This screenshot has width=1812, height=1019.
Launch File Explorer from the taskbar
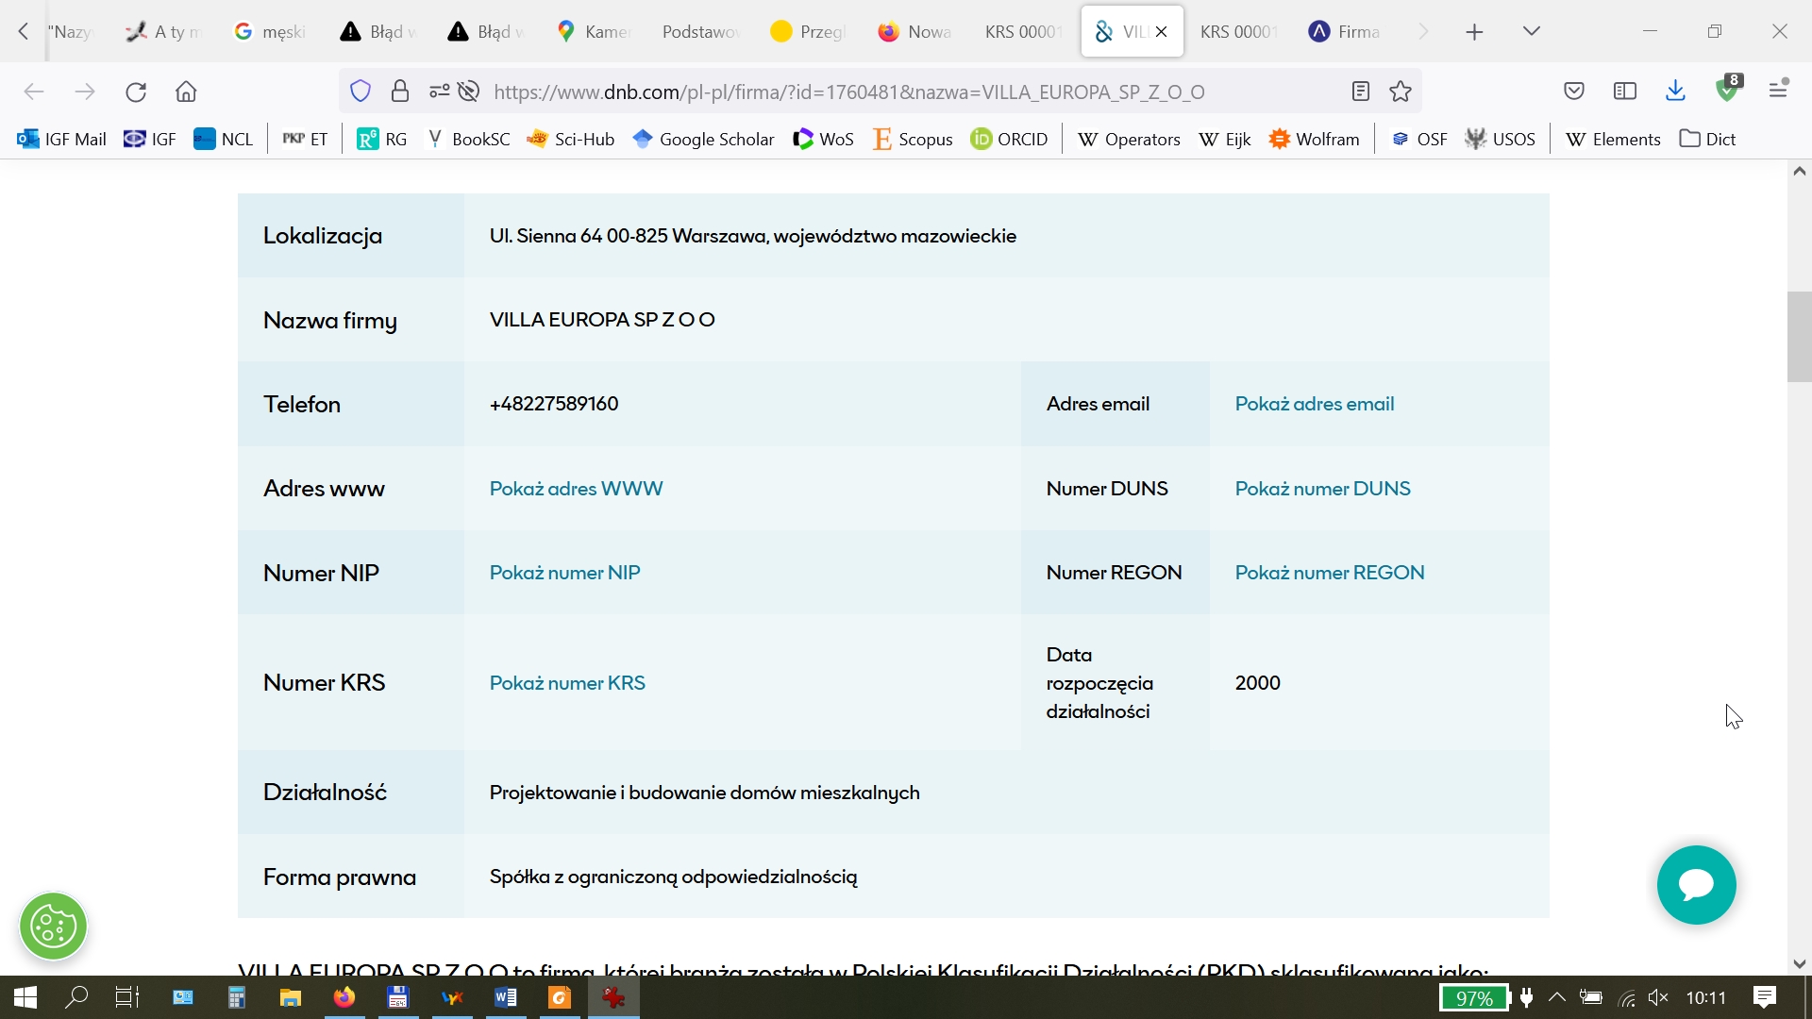pyautogui.click(x=290, y=997)
